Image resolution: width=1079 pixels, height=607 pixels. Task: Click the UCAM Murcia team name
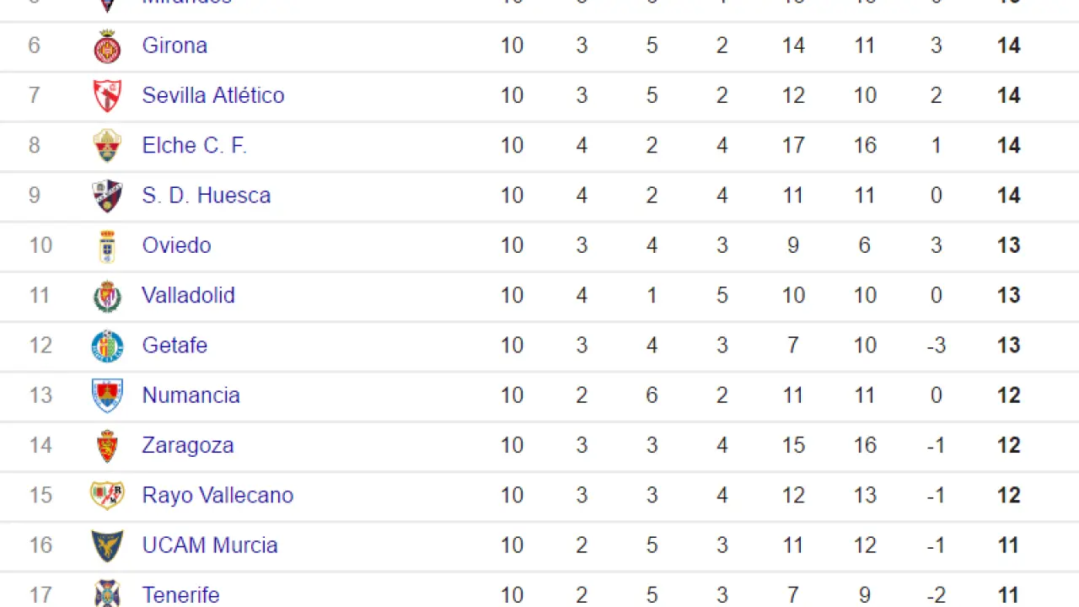click(x=210, y=545)
